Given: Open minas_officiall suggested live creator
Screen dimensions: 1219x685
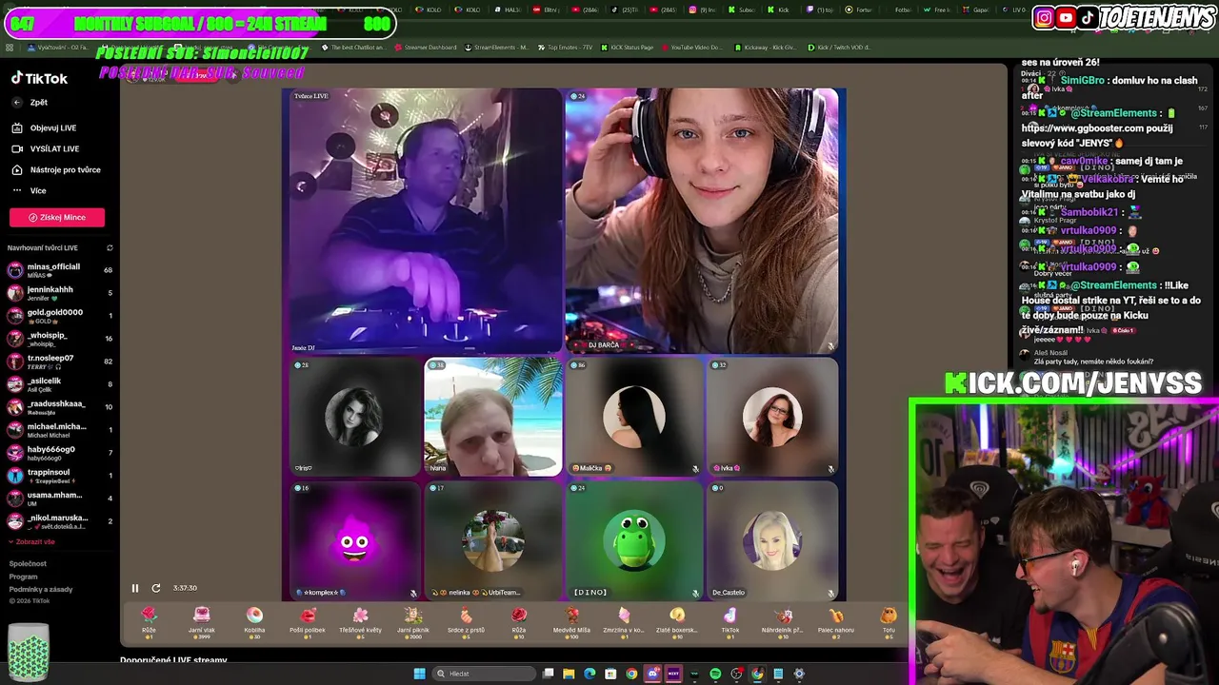Looking at the screenshot, I should [x=59, y=270].
